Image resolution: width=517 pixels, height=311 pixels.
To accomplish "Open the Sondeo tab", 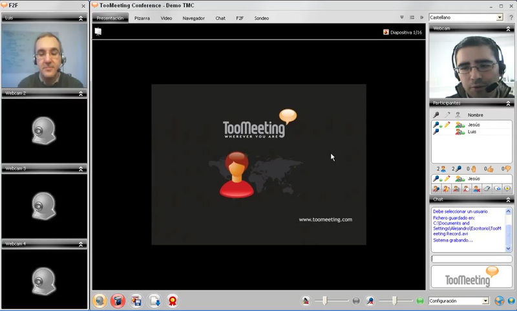I will pyautogui.click(x=262, y=18).
